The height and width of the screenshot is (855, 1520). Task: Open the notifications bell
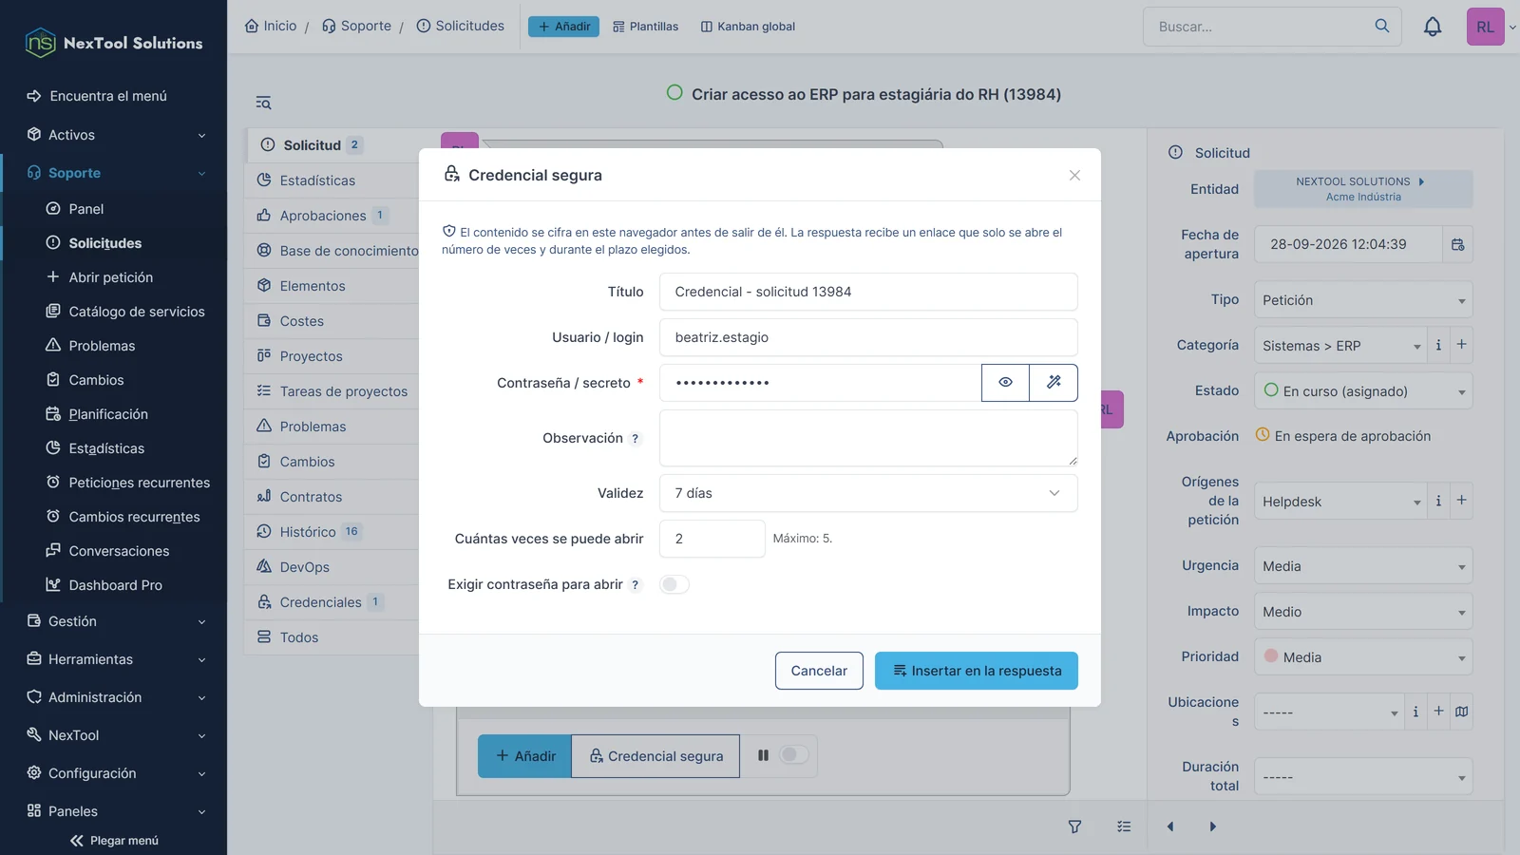pyautogui.click(x=1433, y=27)
